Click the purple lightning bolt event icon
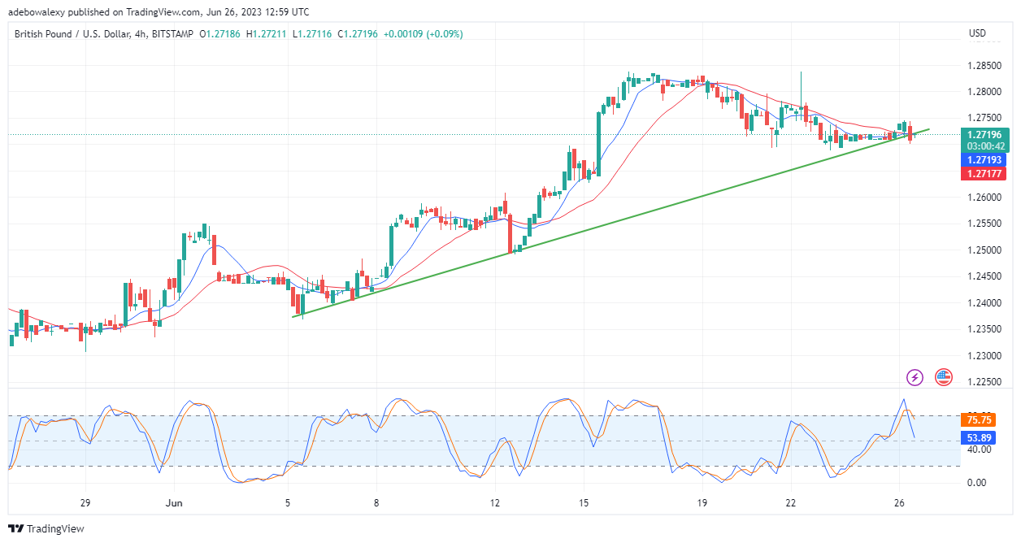1021x543 pixels. [915, 377]
